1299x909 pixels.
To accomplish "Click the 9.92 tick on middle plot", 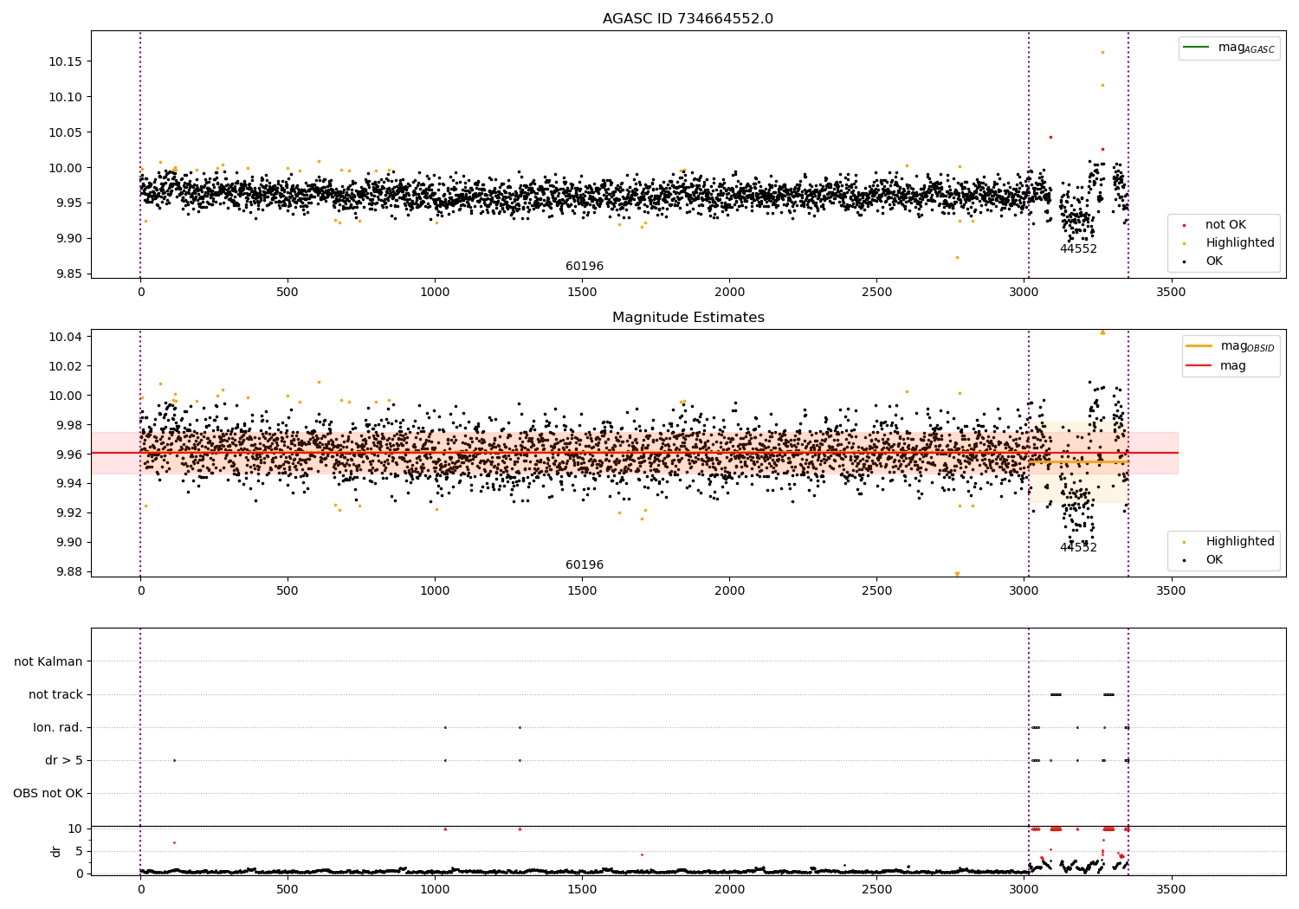I will 69,513.
